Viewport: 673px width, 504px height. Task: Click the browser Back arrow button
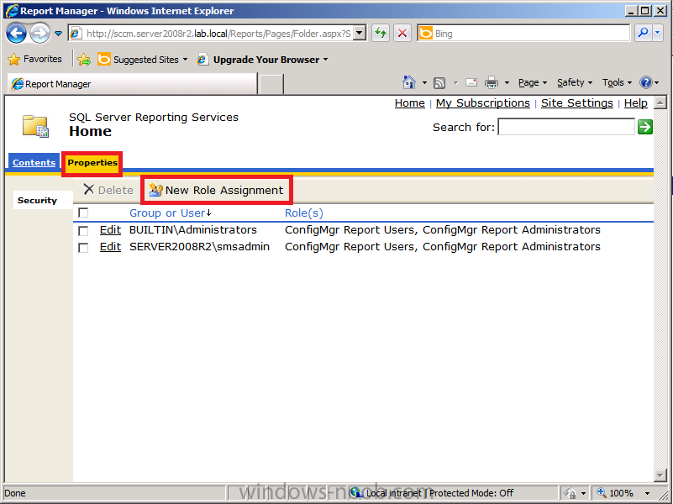click(x=17, y=34)
